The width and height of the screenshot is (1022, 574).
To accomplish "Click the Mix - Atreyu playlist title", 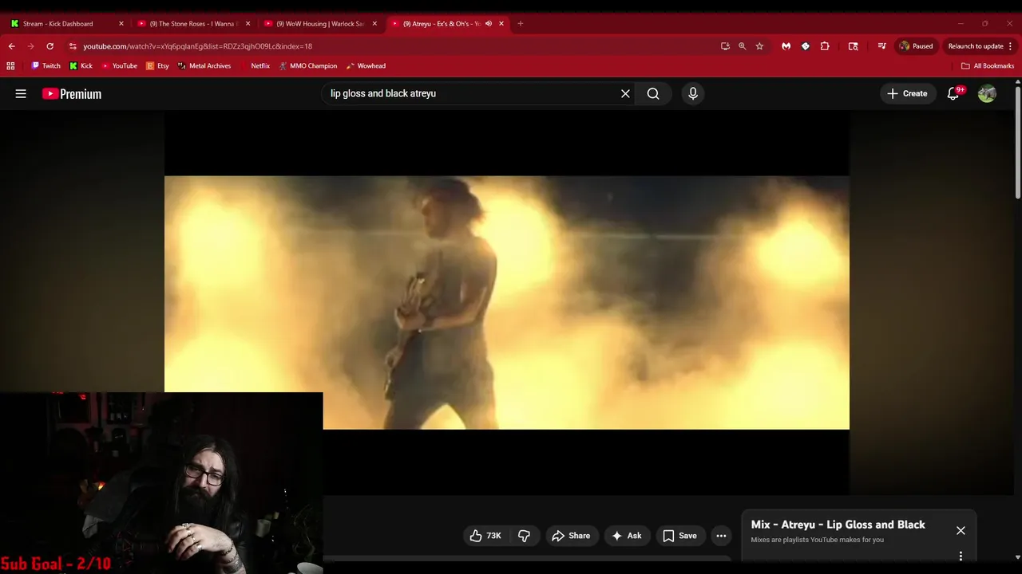I will pos(838,525).
